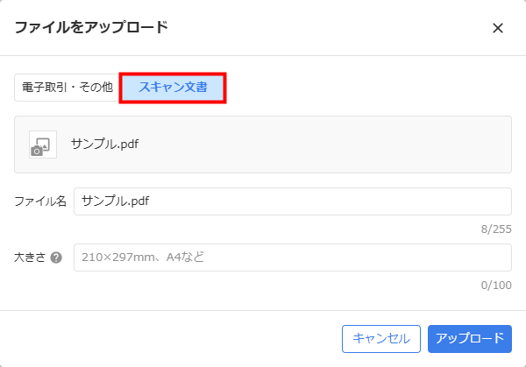Click the A4など placeholder text in the size field

point(185,257)
